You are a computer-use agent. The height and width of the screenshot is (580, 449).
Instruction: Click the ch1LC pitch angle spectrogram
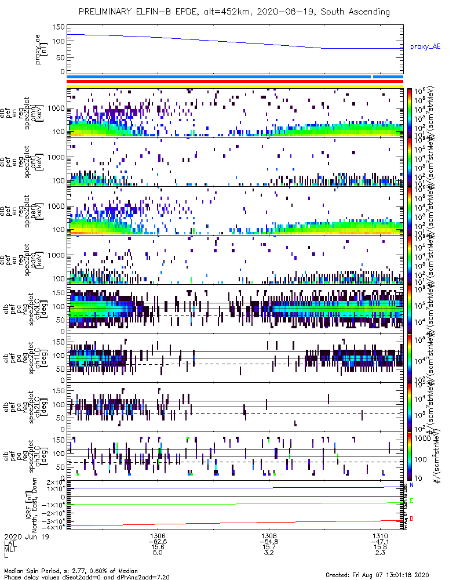pyautogui.click(x=235, y=358)
